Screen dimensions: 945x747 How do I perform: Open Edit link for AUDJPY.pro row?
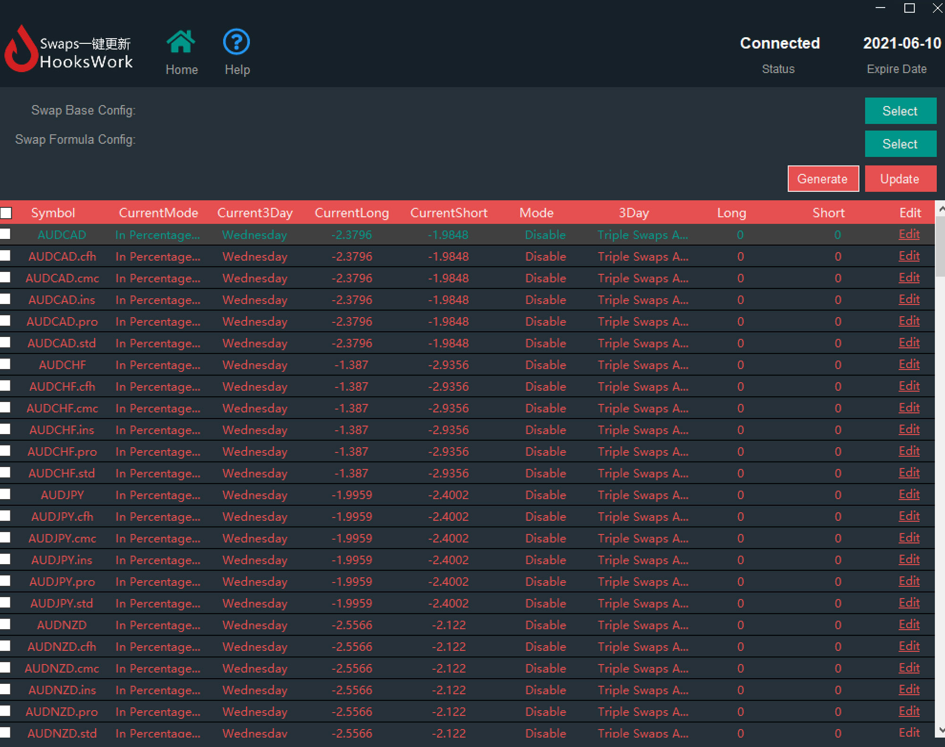point(909,581)
